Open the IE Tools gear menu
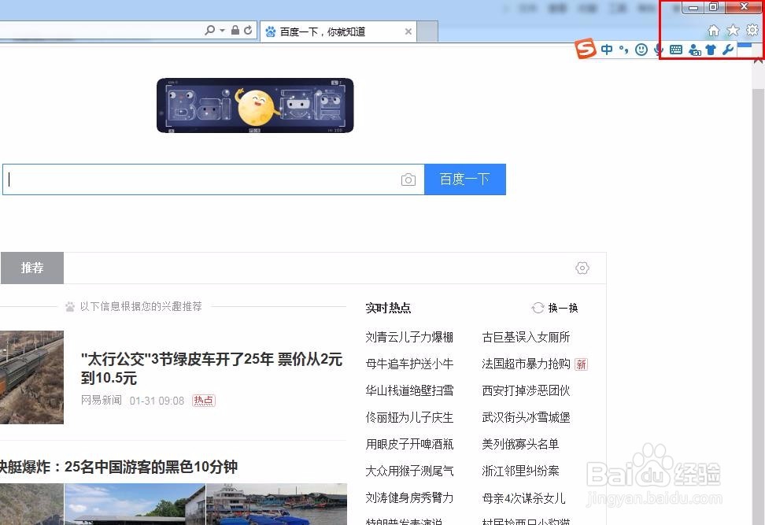 (x=752, y=30)
